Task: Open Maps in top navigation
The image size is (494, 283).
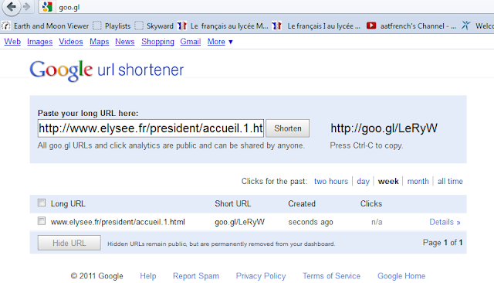Action: (100, 42)
